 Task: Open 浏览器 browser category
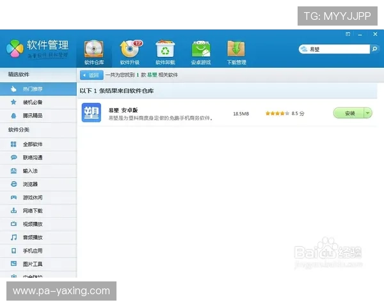pyautogui.click(x=38, y=184)
